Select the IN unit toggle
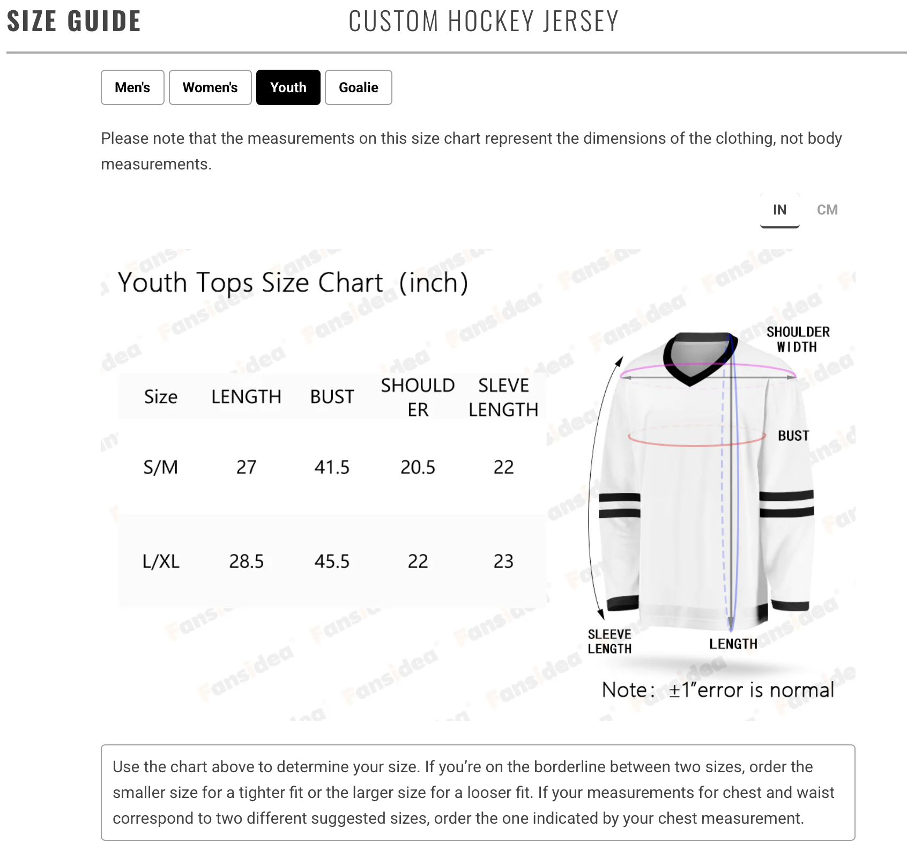This screenshot has width=907, height=843. pyautogui.click(x=779, y=210)
